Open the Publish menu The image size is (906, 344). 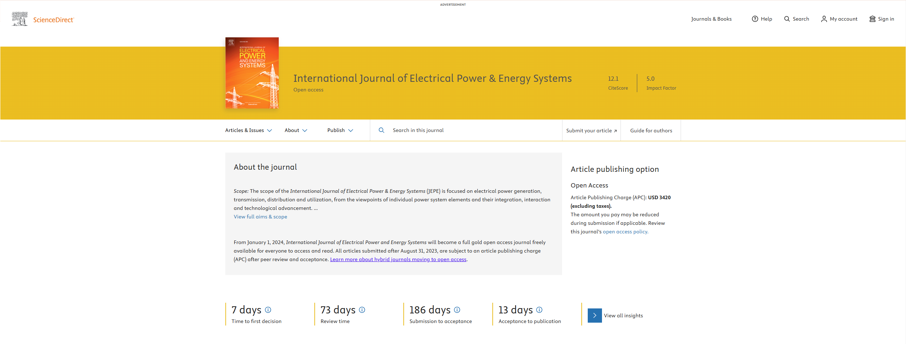(336, 130)
